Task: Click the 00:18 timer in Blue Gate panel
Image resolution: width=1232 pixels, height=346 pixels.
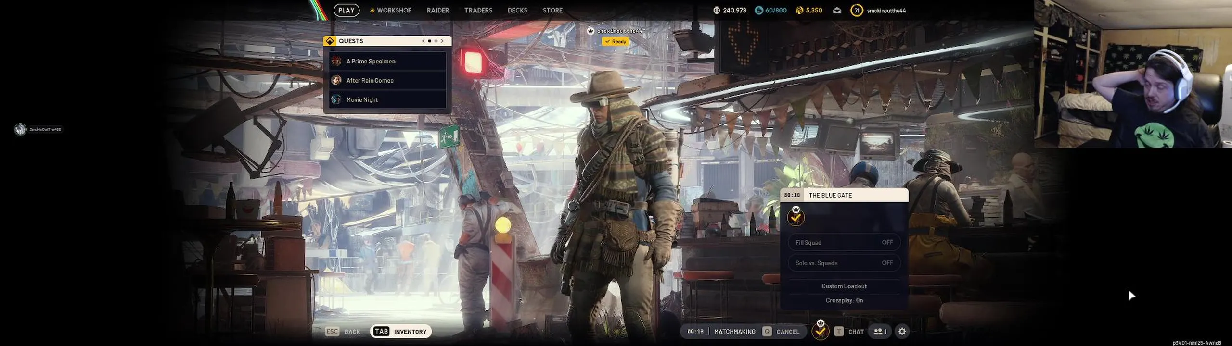Action: (792, 195)
